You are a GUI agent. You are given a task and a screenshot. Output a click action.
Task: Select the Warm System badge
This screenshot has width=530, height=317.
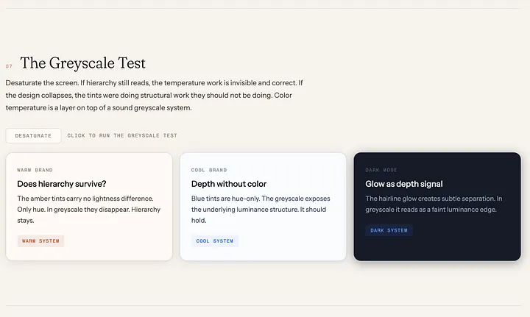click(x=40, y=241)
